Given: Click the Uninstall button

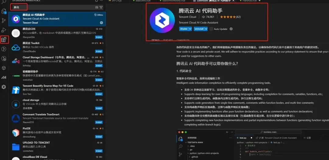Looking at the screenshot, I should tap(199, 29).
